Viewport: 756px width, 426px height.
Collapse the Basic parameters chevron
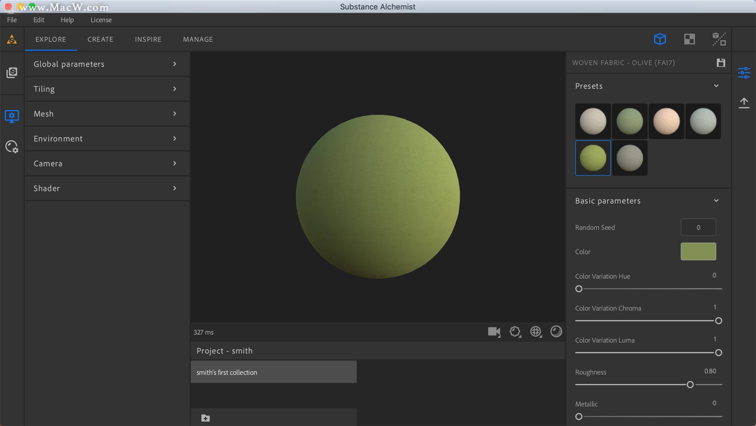click(716, 201)
